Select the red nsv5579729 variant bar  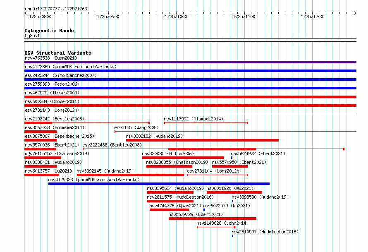pyautogui.click(x=213, y=218)
